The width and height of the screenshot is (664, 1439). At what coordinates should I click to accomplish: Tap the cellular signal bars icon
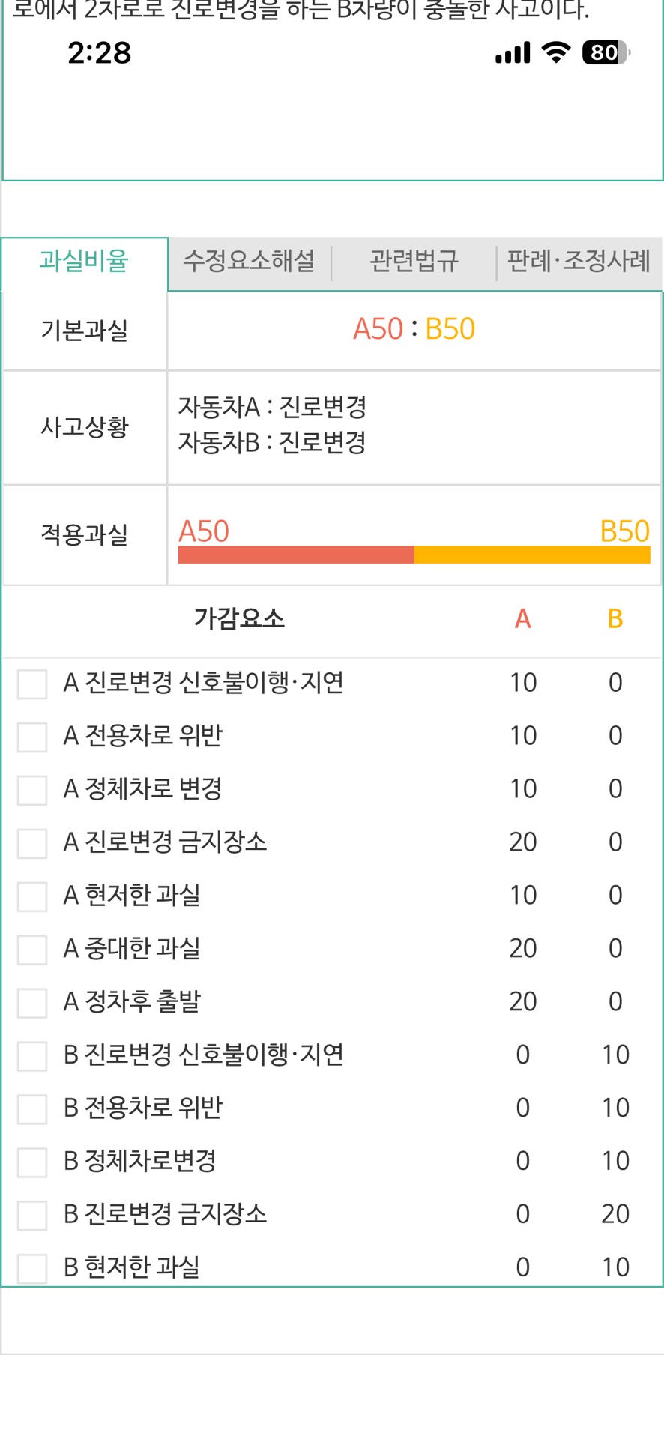coord(513,52)
